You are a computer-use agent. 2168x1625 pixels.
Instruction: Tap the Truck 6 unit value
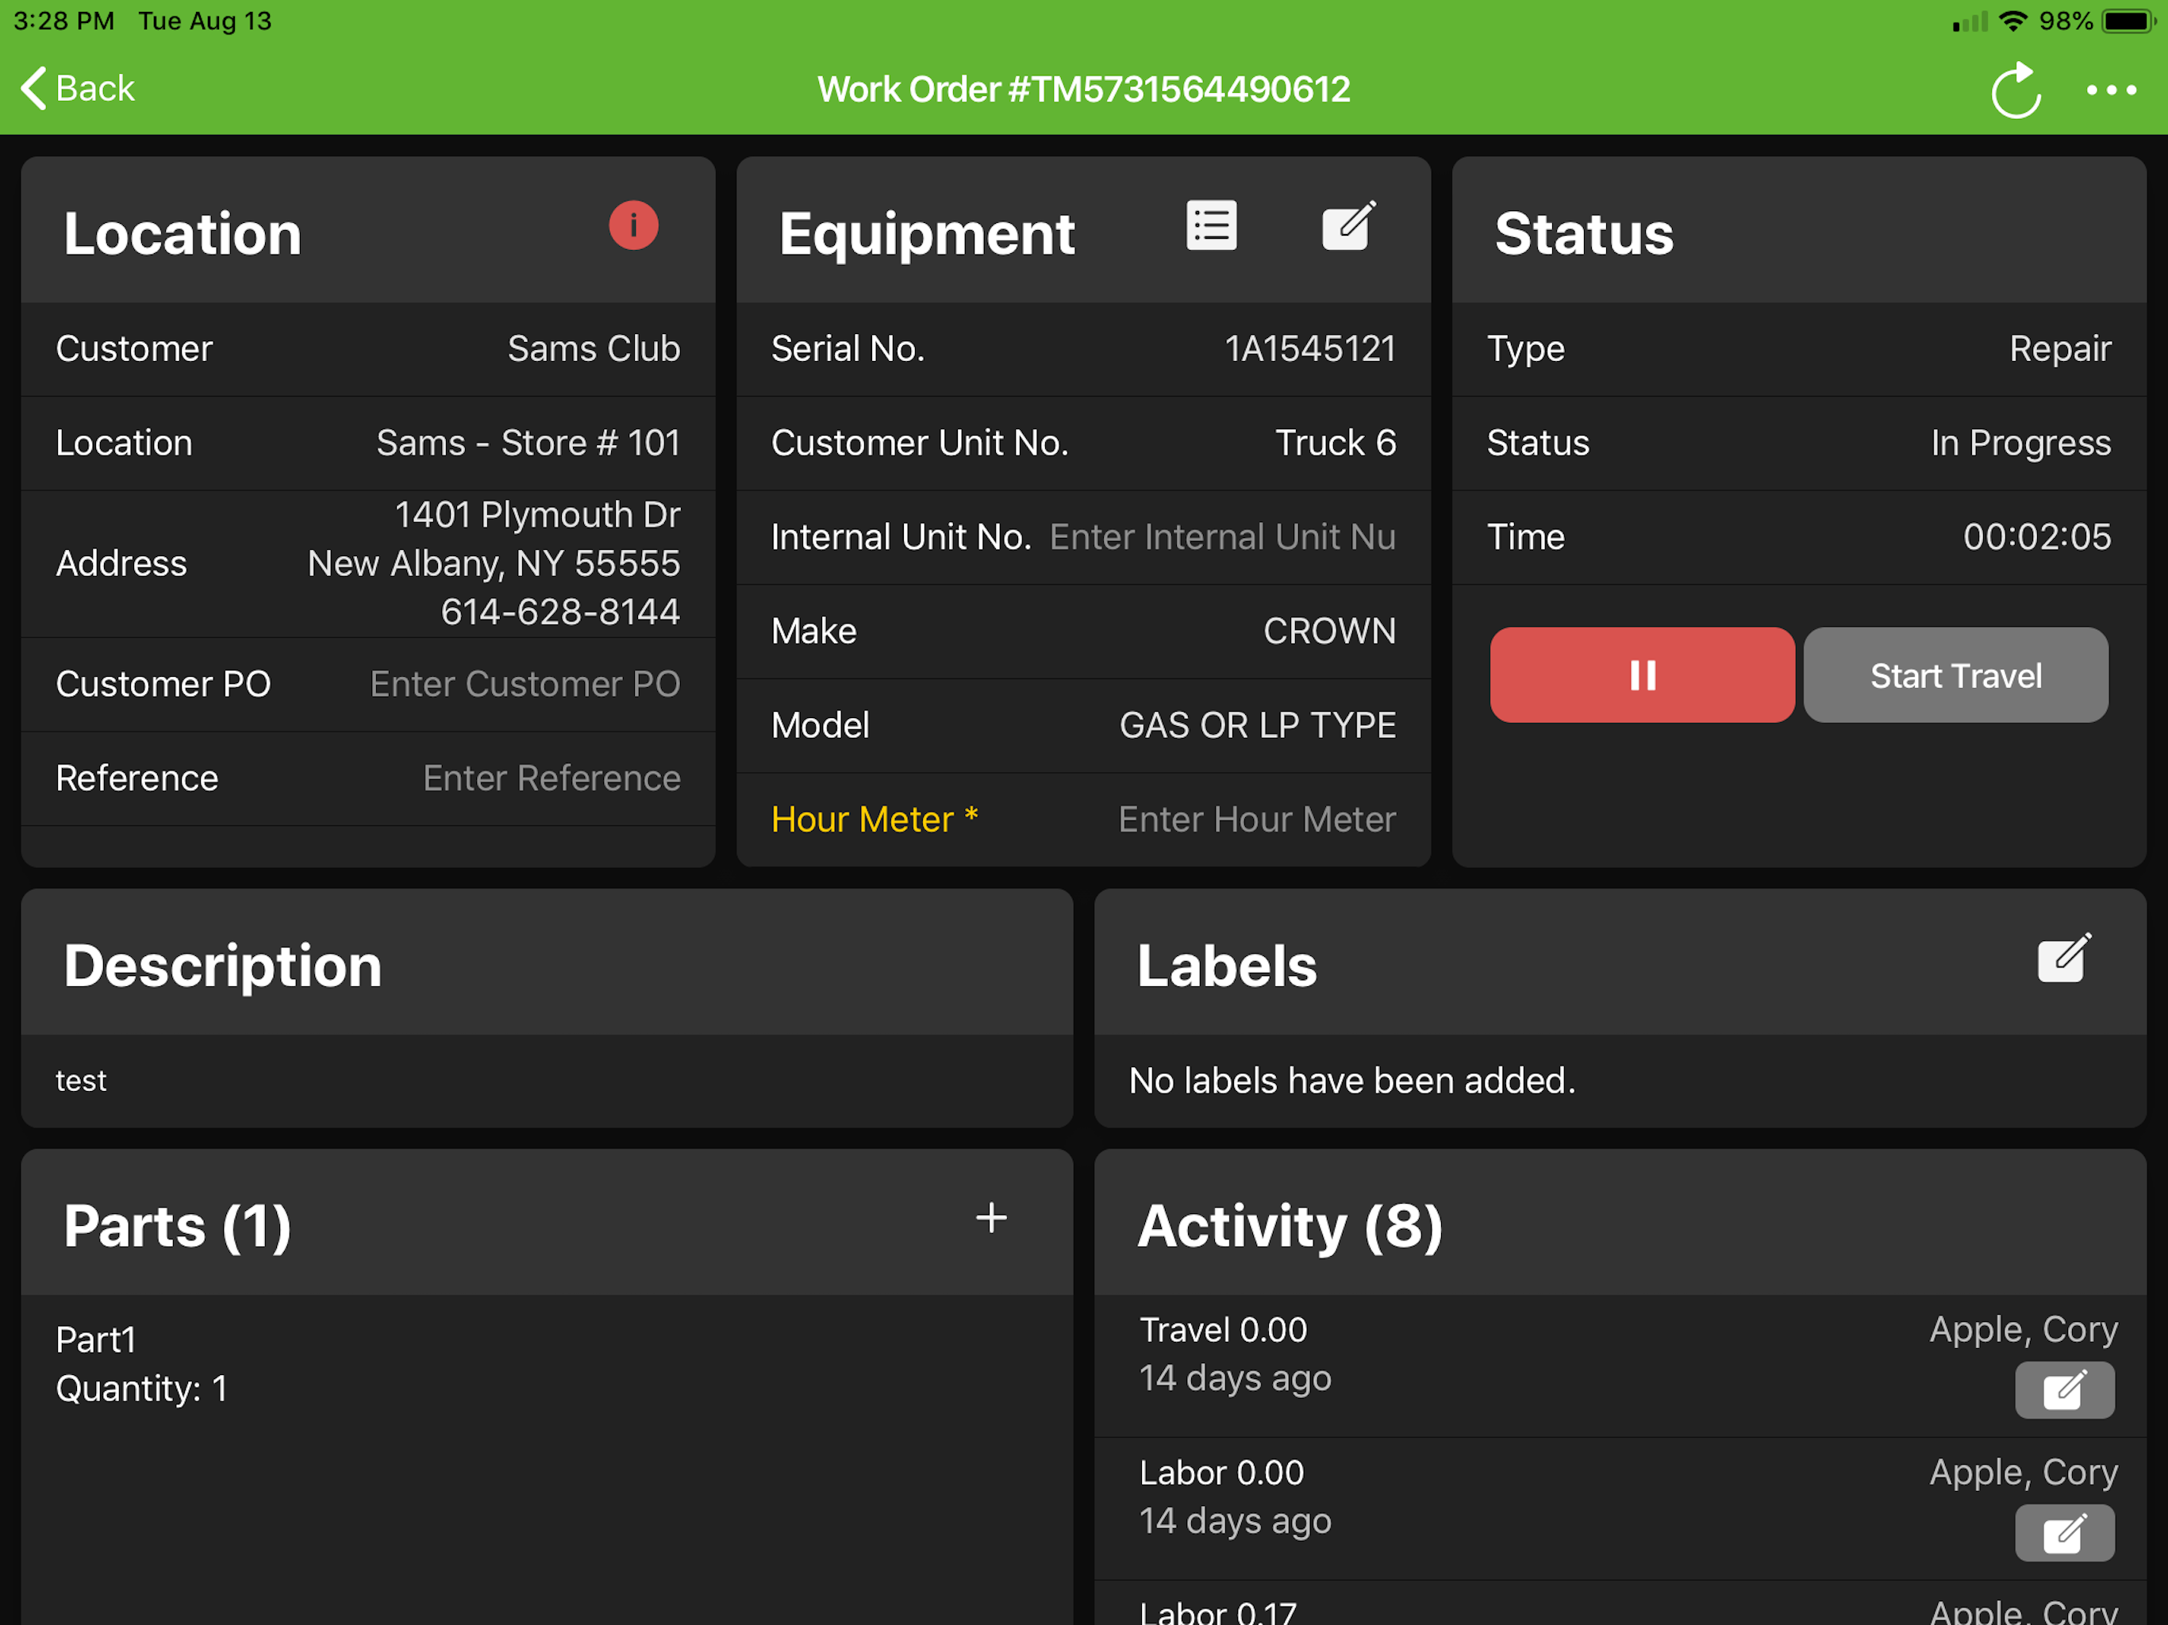coord(1336,443)
